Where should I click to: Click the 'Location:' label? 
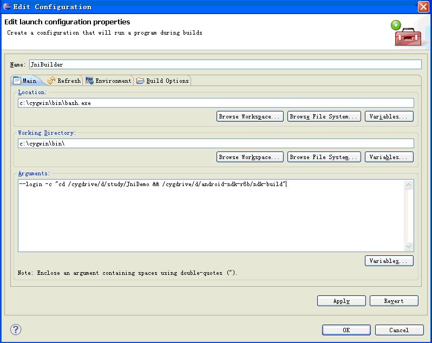(x=32, y=92)
